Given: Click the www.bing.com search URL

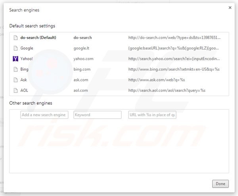Looking at the screenshot, I should pos(174,69).
